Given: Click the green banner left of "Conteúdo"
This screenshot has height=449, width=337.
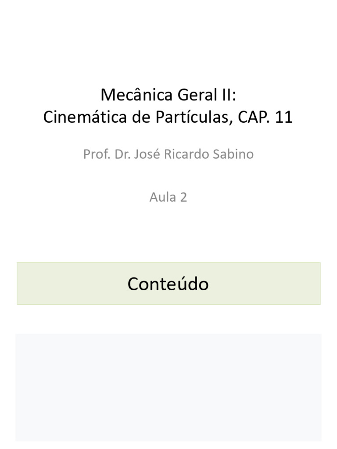Looking at the screenshot, I should (72, 284).
